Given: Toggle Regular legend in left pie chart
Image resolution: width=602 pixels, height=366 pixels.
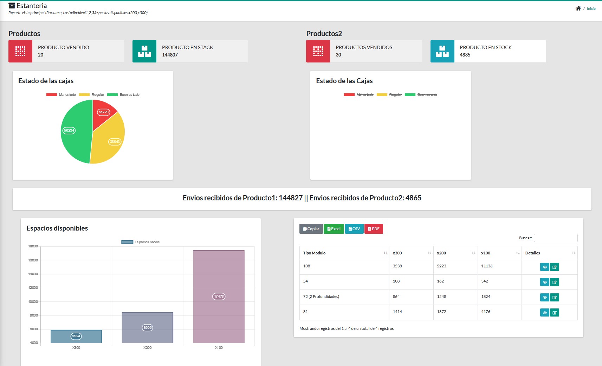Looking at the screenshot, I should [92, 95].
